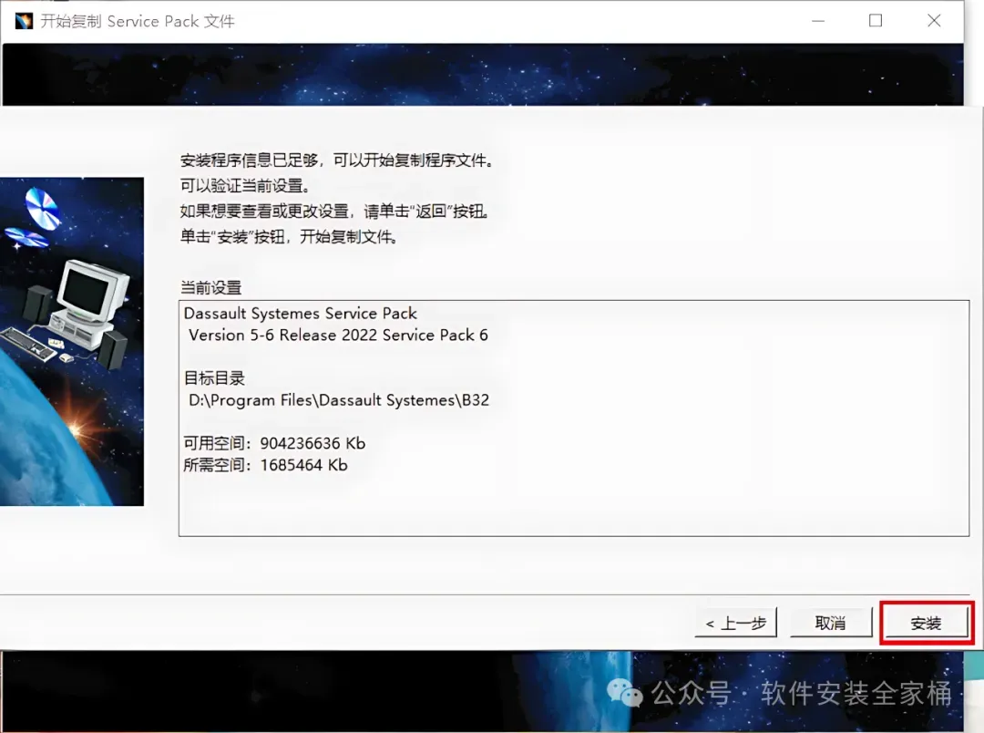Click the computer illustration image
The height and width of the screenshot is (733, 984).
click(72, 341)
